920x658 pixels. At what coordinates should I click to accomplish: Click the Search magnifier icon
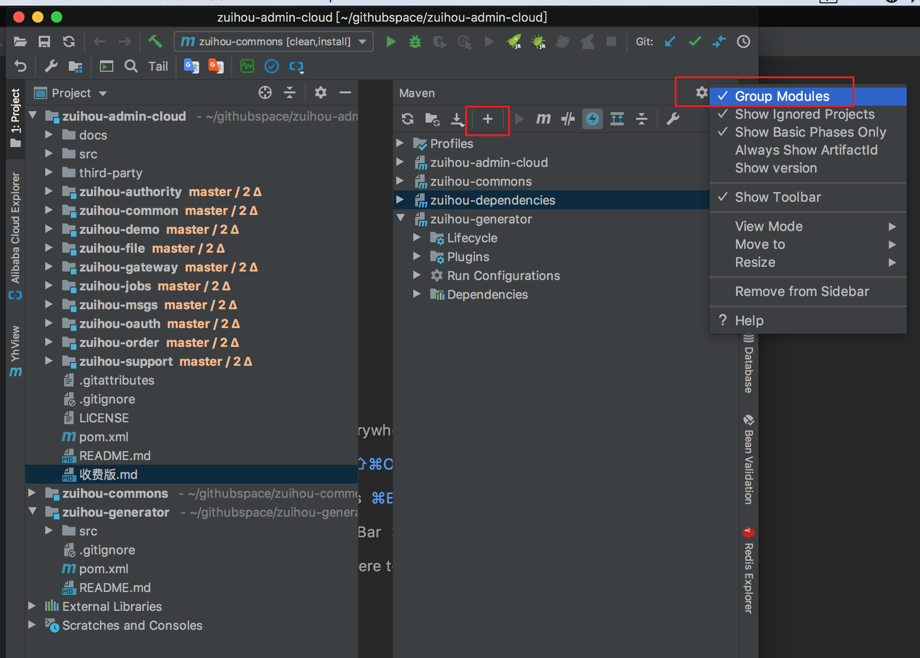pos(131,66)
